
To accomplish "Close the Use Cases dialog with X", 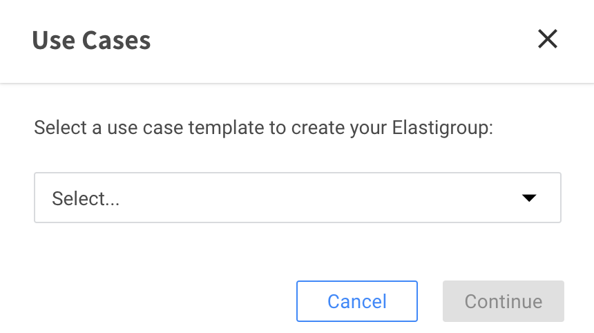I will click(x=547, y=39).
